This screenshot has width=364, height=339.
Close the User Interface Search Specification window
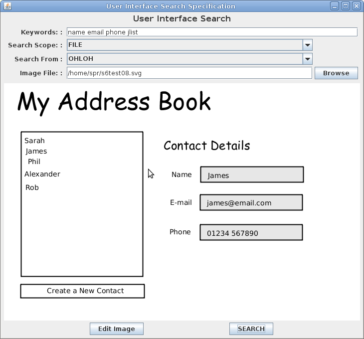click(357, 6)
